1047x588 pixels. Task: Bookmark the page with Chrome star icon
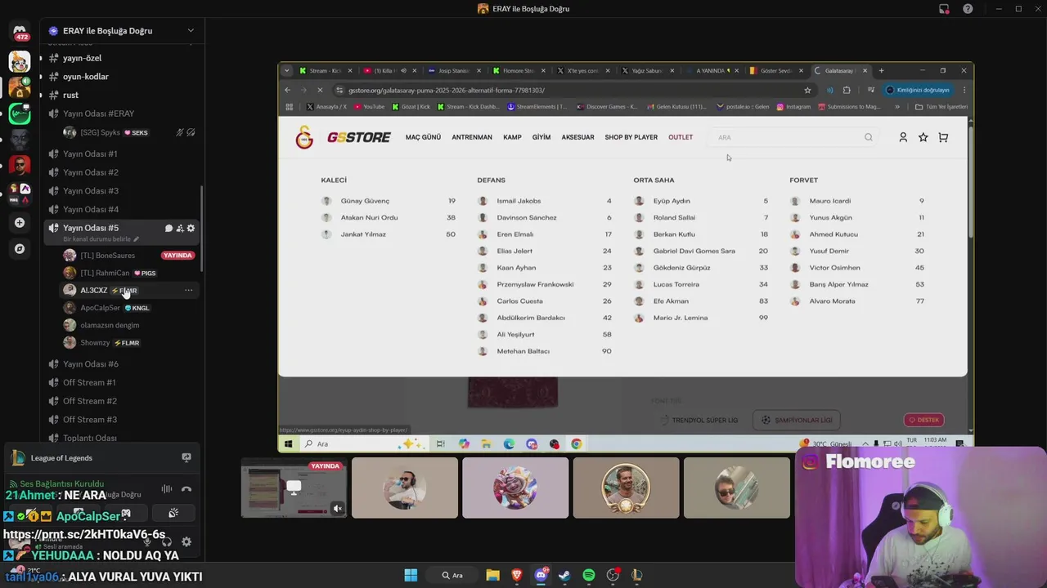(807, 90)
